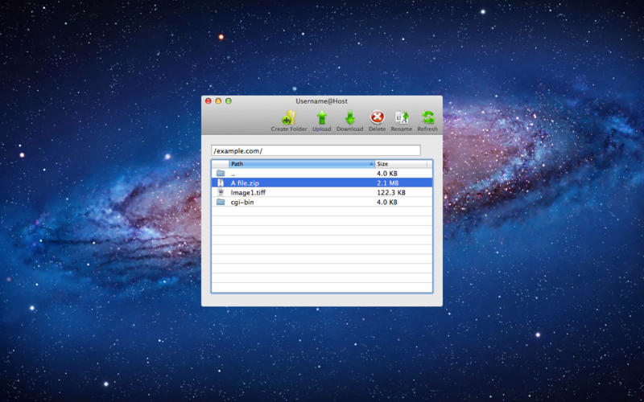Click the 122.3 KB size cell
The height and width of the screenshot is (402, 644).
391,193
